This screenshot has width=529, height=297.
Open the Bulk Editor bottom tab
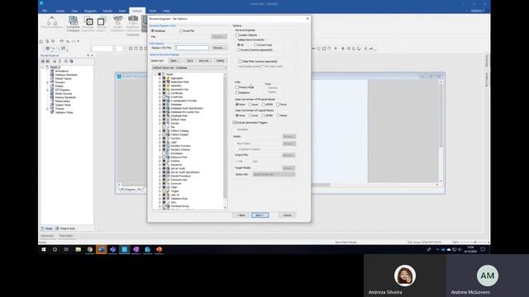click(66, 236)
